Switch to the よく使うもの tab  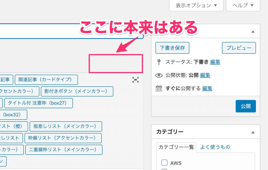[215, 147]
